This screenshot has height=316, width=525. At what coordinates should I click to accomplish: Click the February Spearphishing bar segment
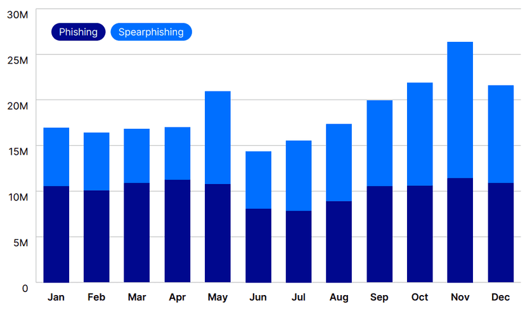click(x=96, y=161)
